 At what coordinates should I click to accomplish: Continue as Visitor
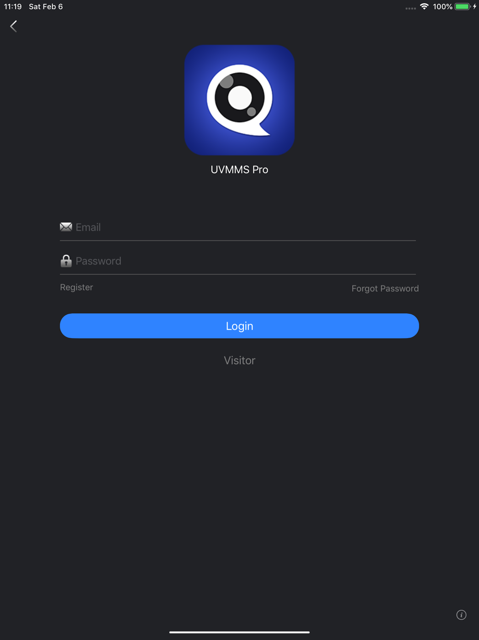pos(239,360)
